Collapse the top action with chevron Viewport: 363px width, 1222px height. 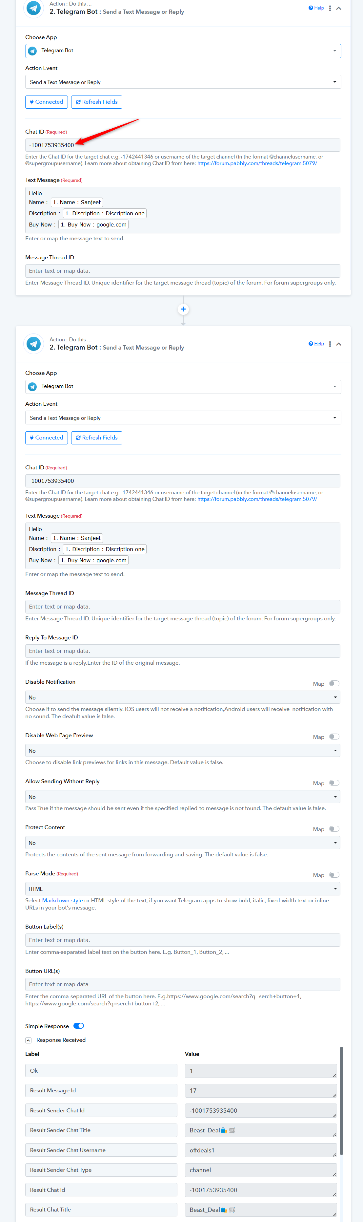pos(339,8)
